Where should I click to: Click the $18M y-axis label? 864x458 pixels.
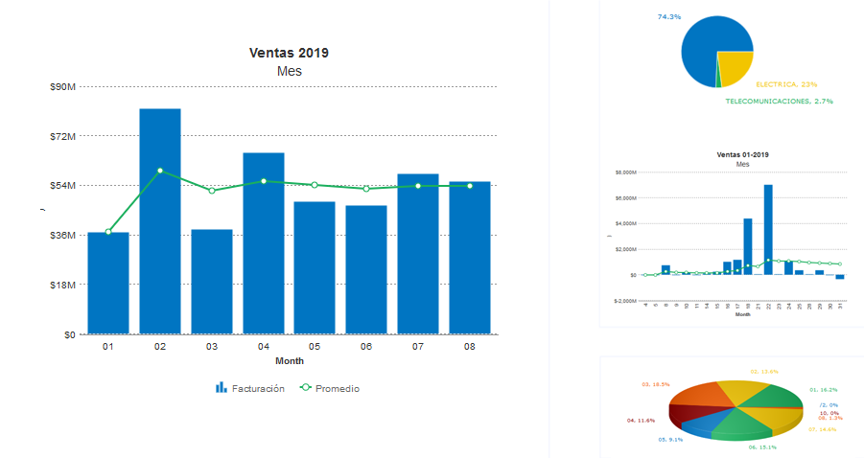[62, 286]
